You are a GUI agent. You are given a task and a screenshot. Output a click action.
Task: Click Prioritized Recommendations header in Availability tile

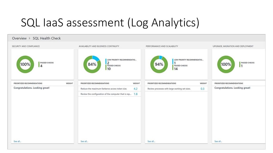(x=95, y=83)
